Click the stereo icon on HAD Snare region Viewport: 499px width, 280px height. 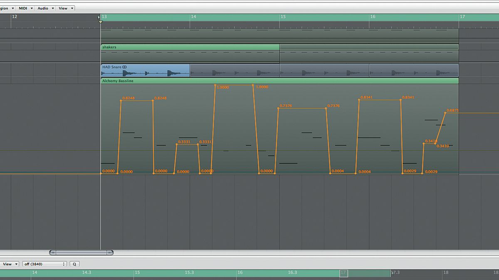(x=125, y=66)
